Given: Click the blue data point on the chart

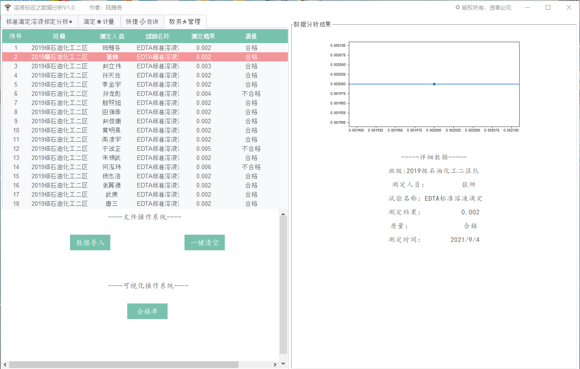Looking at the screenshot, I should pyautogui.click(x=434, y=84).
